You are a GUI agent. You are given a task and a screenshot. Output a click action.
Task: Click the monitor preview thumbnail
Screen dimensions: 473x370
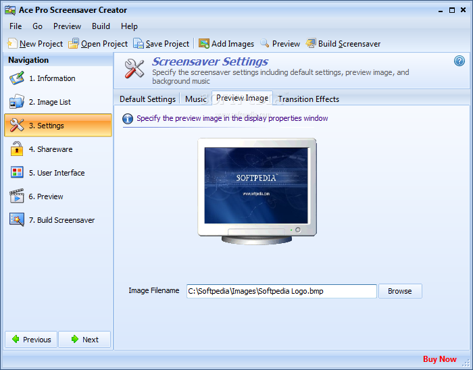257,191
